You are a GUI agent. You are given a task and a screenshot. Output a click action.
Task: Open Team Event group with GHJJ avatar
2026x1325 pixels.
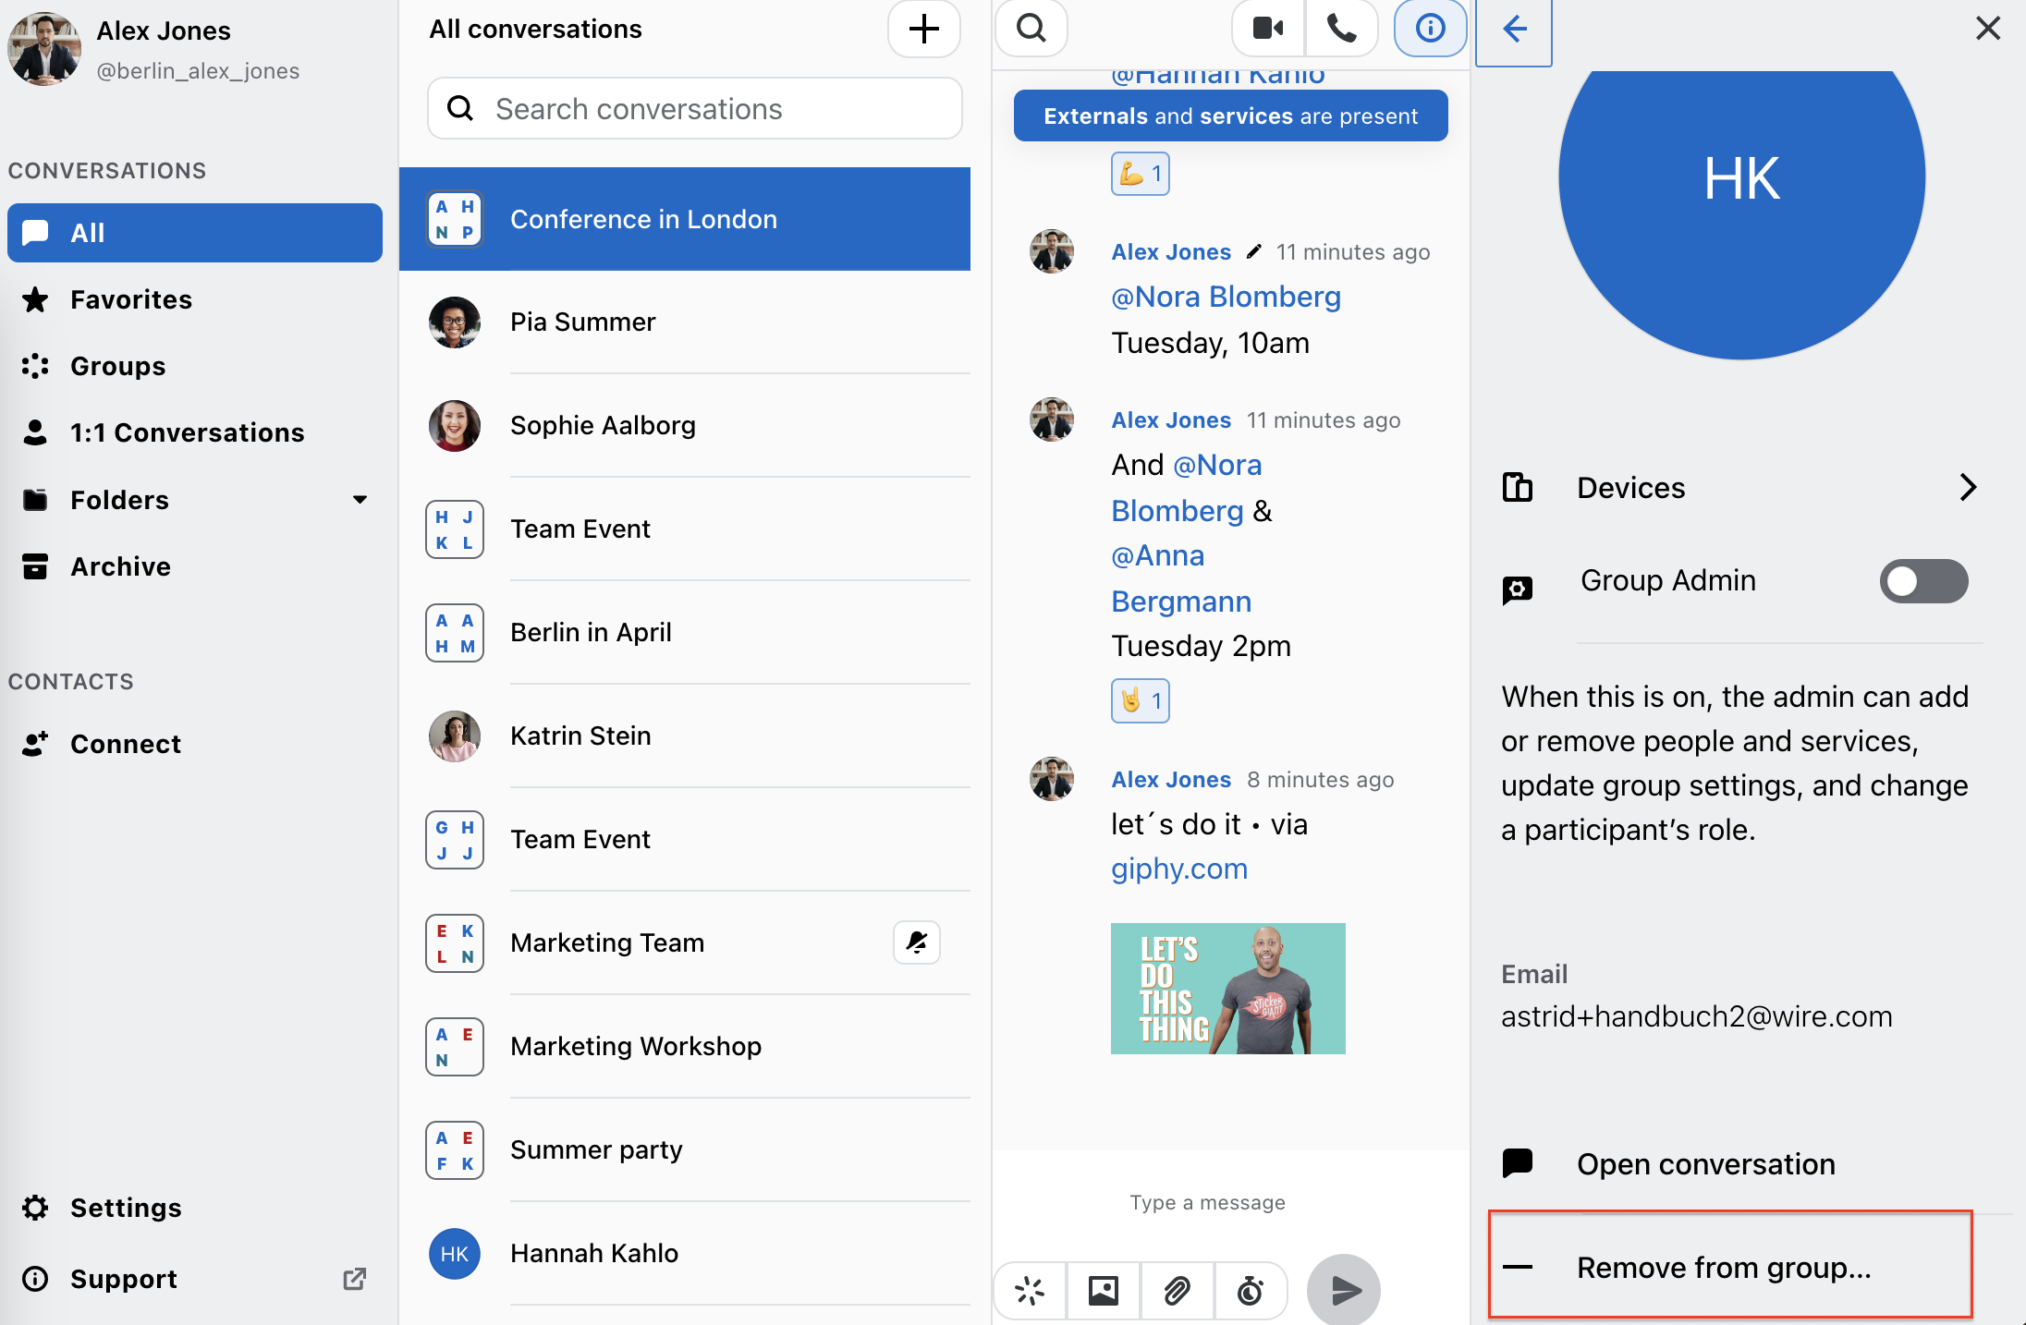pyautogui.click(x=685, y=840)
